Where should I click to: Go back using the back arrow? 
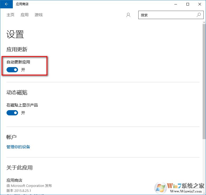click(6, 4)
